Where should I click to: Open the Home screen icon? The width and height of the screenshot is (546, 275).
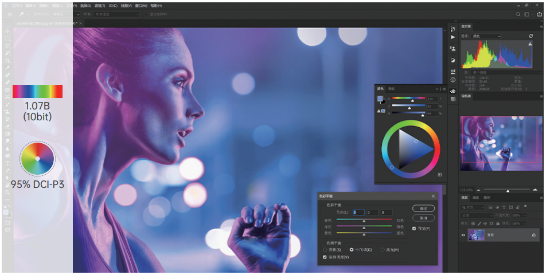tap(10, 14)
